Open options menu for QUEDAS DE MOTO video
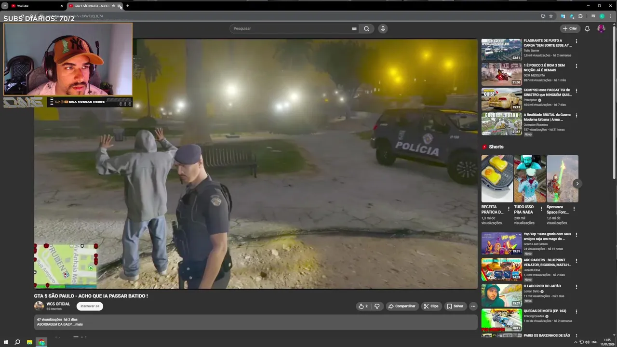The image size is (617, 347). point(576,312)
